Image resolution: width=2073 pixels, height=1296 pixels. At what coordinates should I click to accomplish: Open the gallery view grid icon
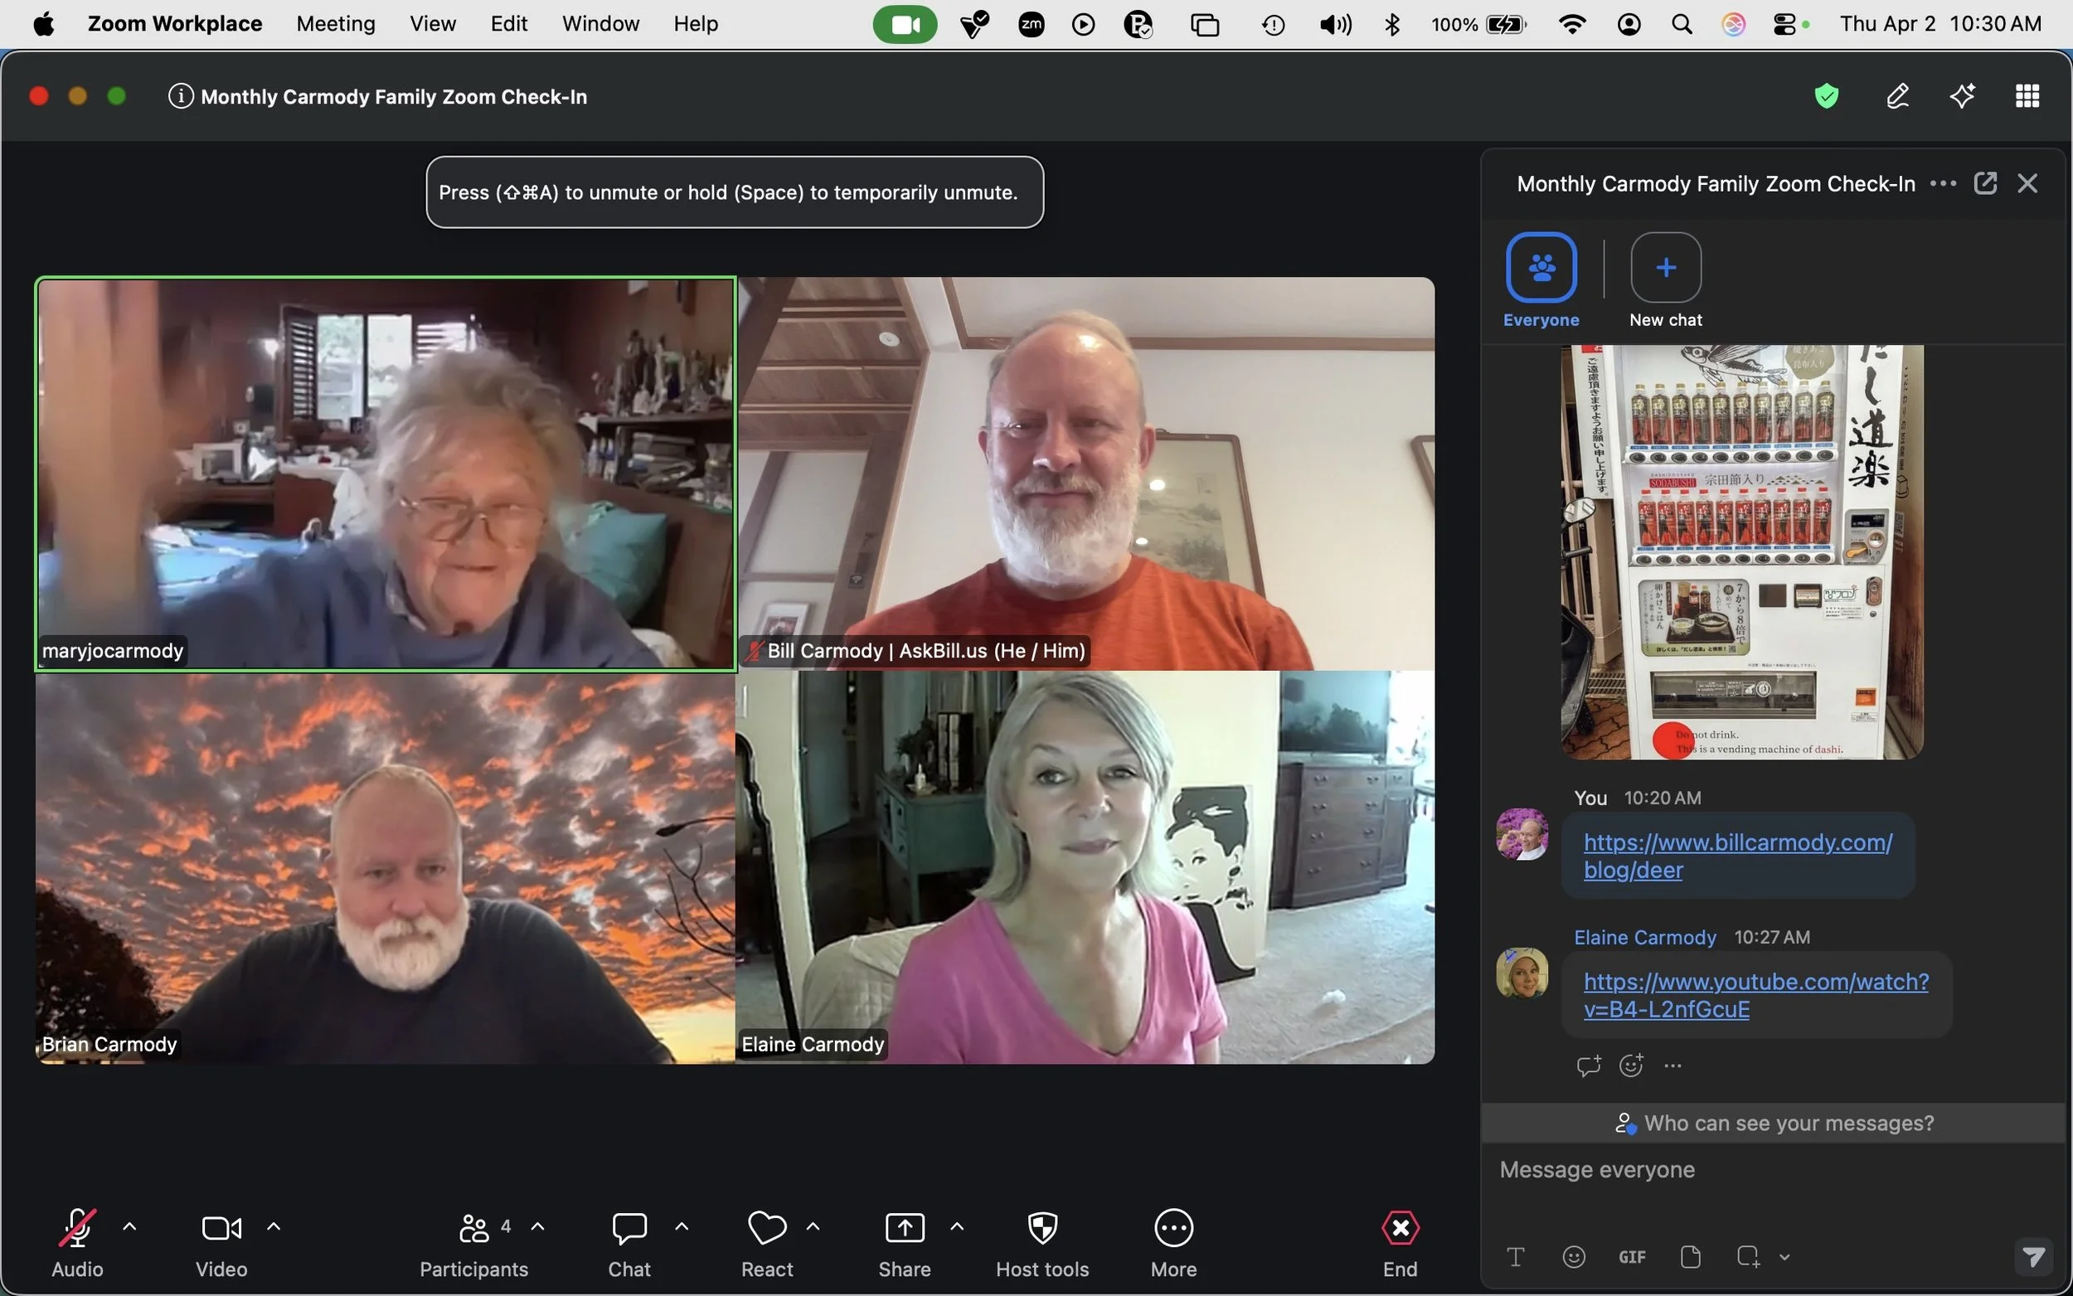[x=2027, y=96]
